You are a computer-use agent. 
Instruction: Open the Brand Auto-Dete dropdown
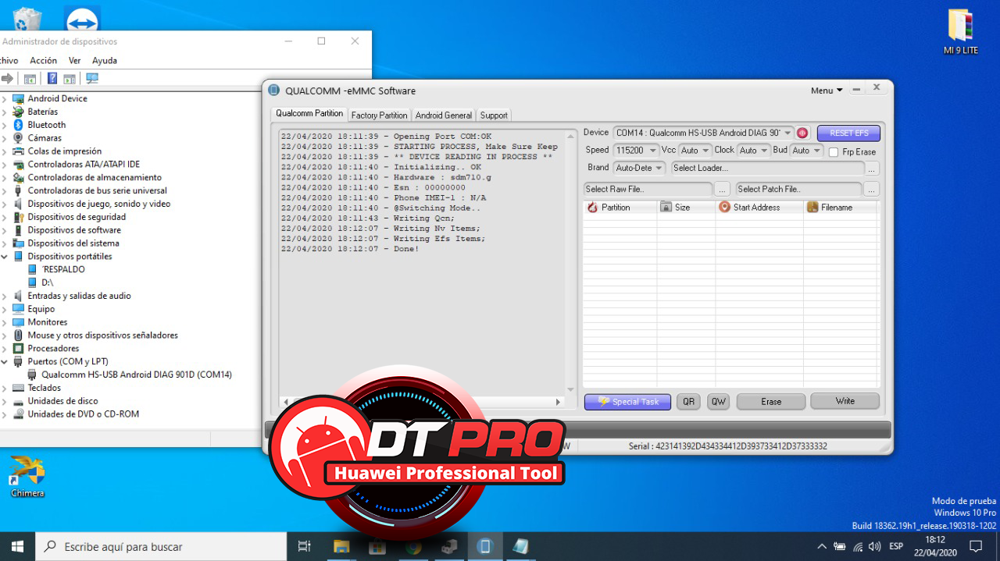[x=659, y=168]
